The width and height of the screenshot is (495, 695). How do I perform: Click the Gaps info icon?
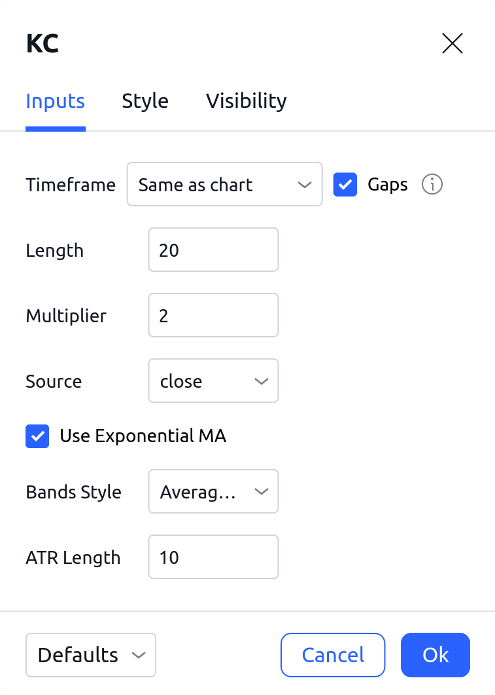432,185
